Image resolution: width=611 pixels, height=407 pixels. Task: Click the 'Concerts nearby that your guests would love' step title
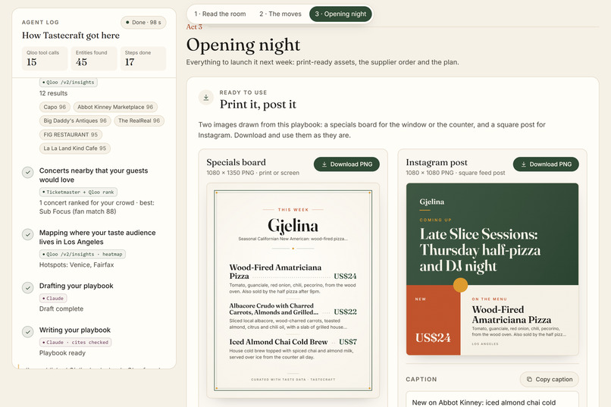pyautogui.click(x=93, y=175)
